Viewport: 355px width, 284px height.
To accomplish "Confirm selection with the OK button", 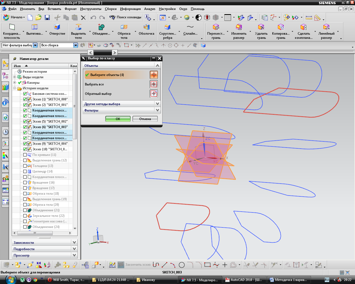I will pos(118,119).
